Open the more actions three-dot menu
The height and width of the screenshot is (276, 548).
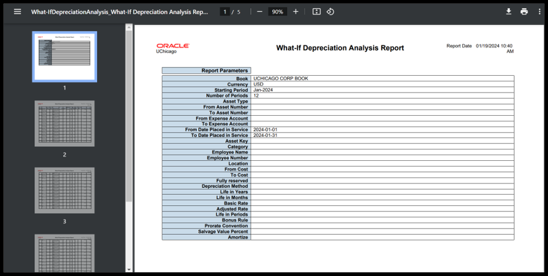coord(540,12)
